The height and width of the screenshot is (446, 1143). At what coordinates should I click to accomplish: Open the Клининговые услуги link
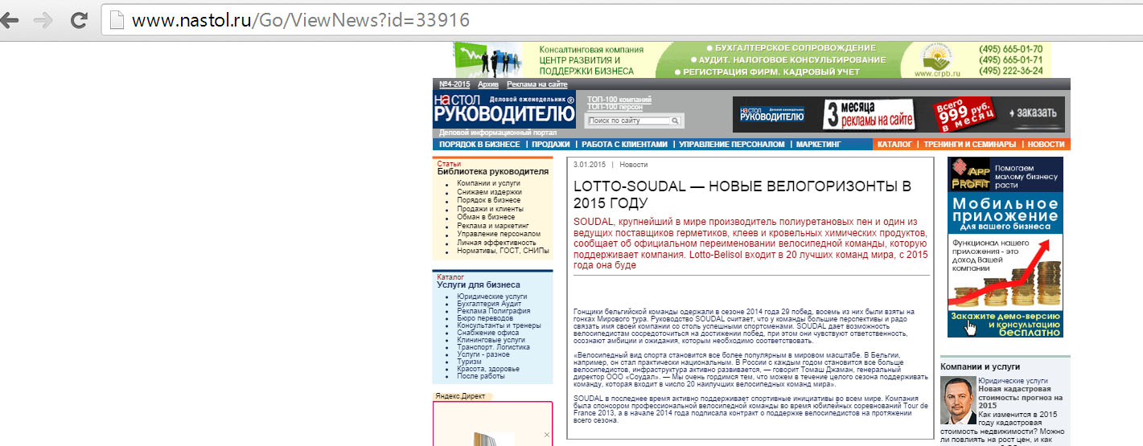tap(491, 340)
